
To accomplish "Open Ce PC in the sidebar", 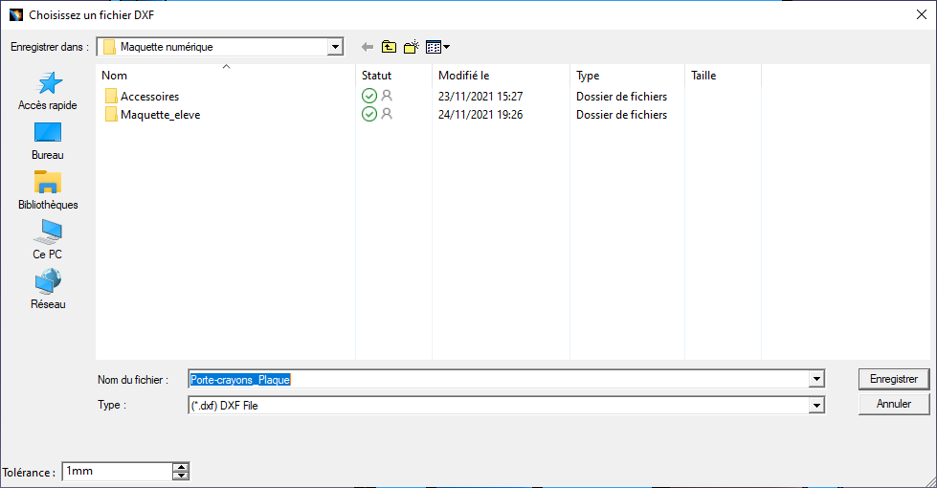I will click(x=48, y=240).
